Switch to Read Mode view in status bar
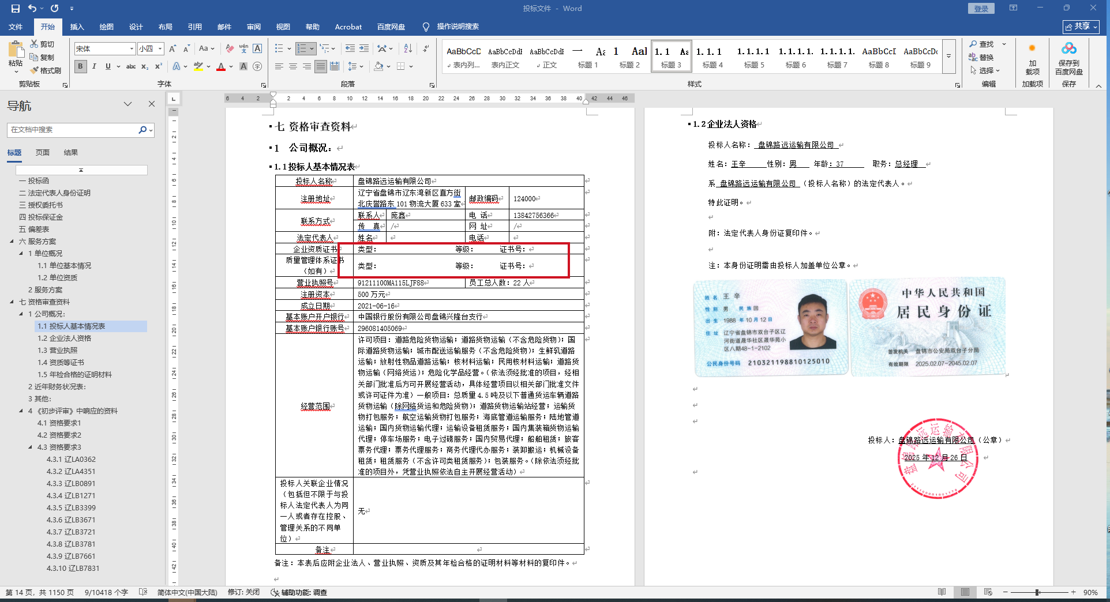The image size is (1110, 602). point(942,592)
